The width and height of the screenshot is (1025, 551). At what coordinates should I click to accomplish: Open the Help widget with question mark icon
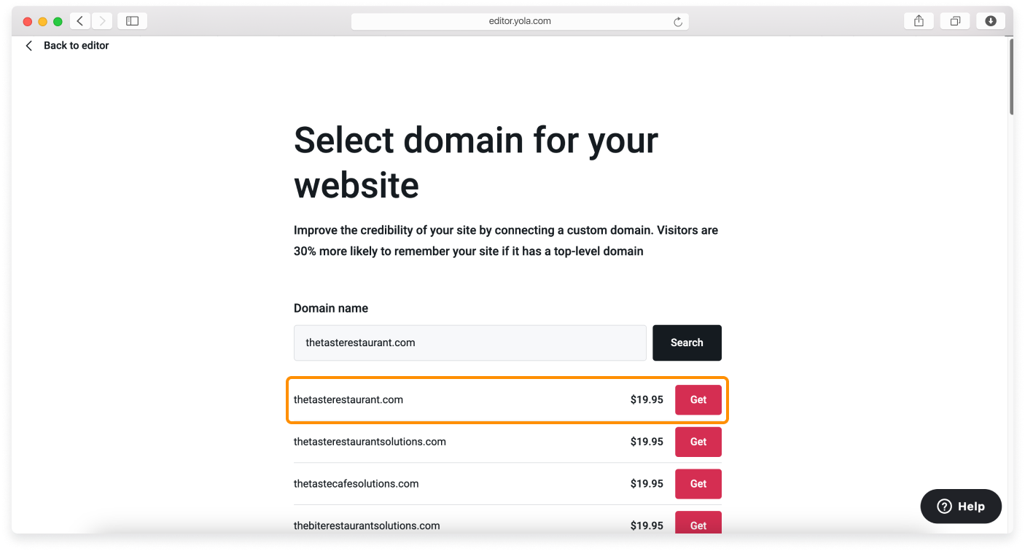960,506
